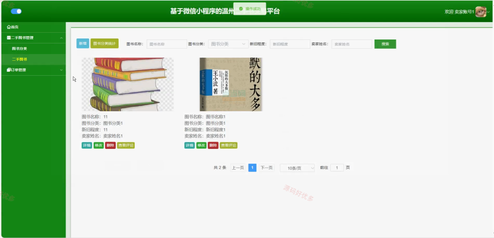494x238 pixels.
Task: Click the green 搜索 button
Action: pos(385,44)
